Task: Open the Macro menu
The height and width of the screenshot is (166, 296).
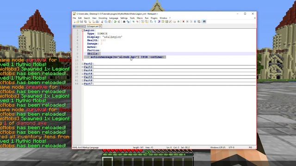Action: tap(140, 18)
